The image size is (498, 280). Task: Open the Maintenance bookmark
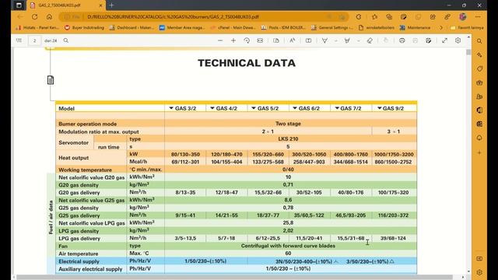pyautogui.click(x=415, y=28)
